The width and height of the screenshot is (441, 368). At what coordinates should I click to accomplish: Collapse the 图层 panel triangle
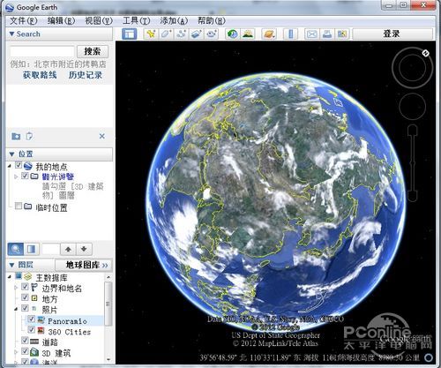11,265
